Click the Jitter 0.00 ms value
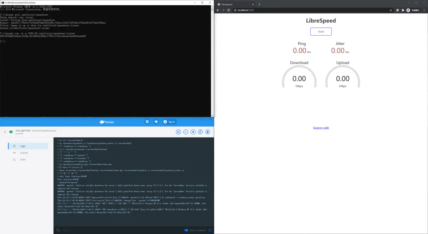This screenshot has height=234, width=428. coord(340,51)
